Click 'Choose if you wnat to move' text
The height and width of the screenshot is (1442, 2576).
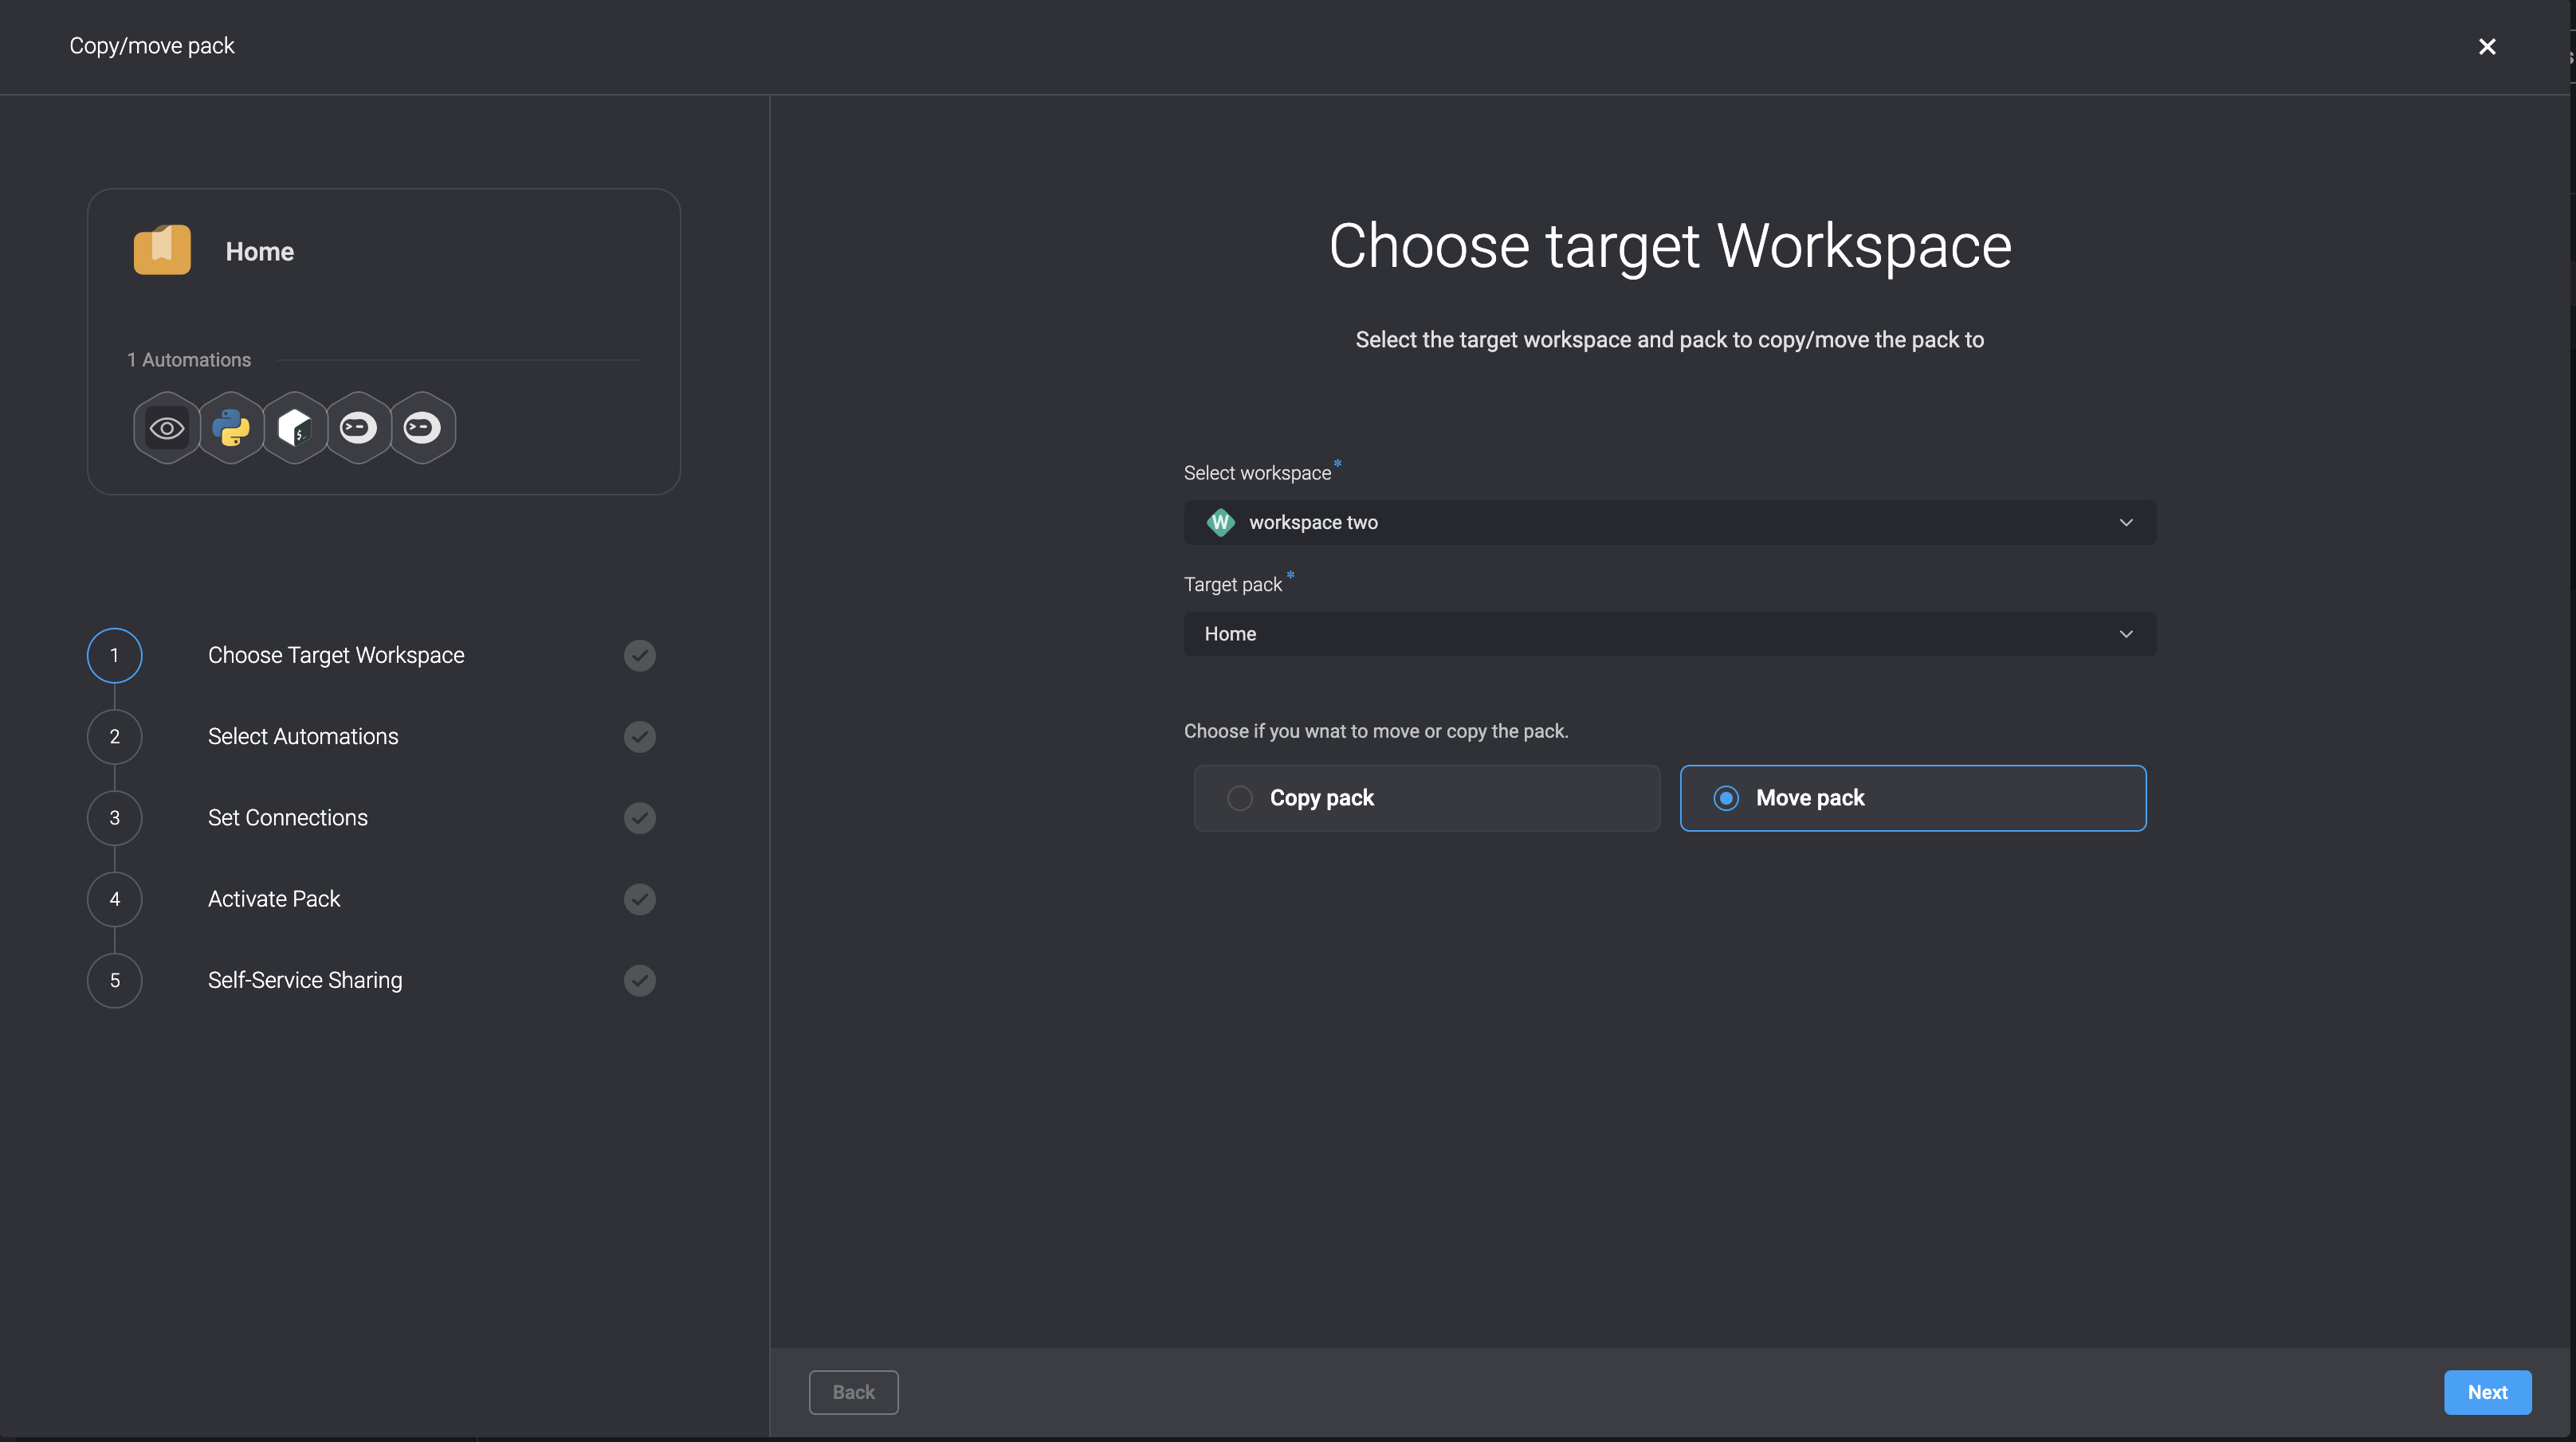tap(1376, 731)
